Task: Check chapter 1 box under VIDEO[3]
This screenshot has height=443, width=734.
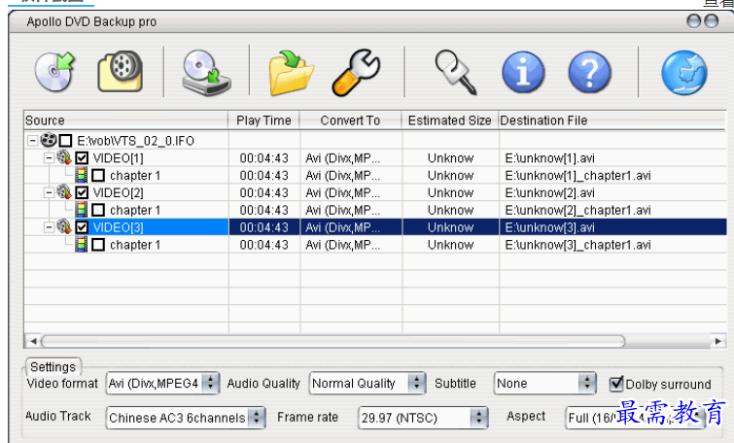Action: (98, 245)
